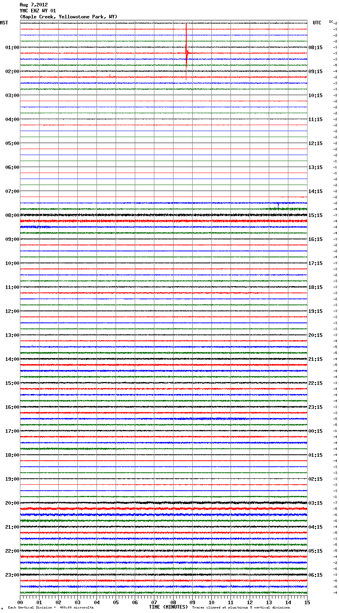Click the UTC label "17:15"
This screenshot has width=339, height=613.
click(315, 263)
